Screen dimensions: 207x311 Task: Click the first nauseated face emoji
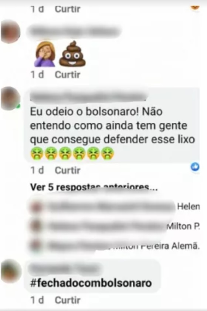point(36,153)
